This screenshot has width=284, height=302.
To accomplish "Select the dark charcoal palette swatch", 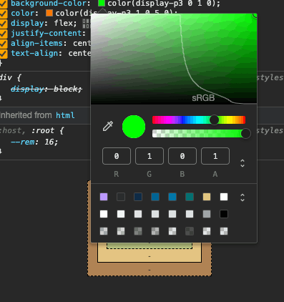I will click(121, 197).
